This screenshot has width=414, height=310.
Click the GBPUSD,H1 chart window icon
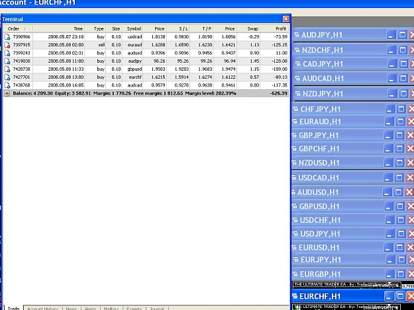pos(295,206)
